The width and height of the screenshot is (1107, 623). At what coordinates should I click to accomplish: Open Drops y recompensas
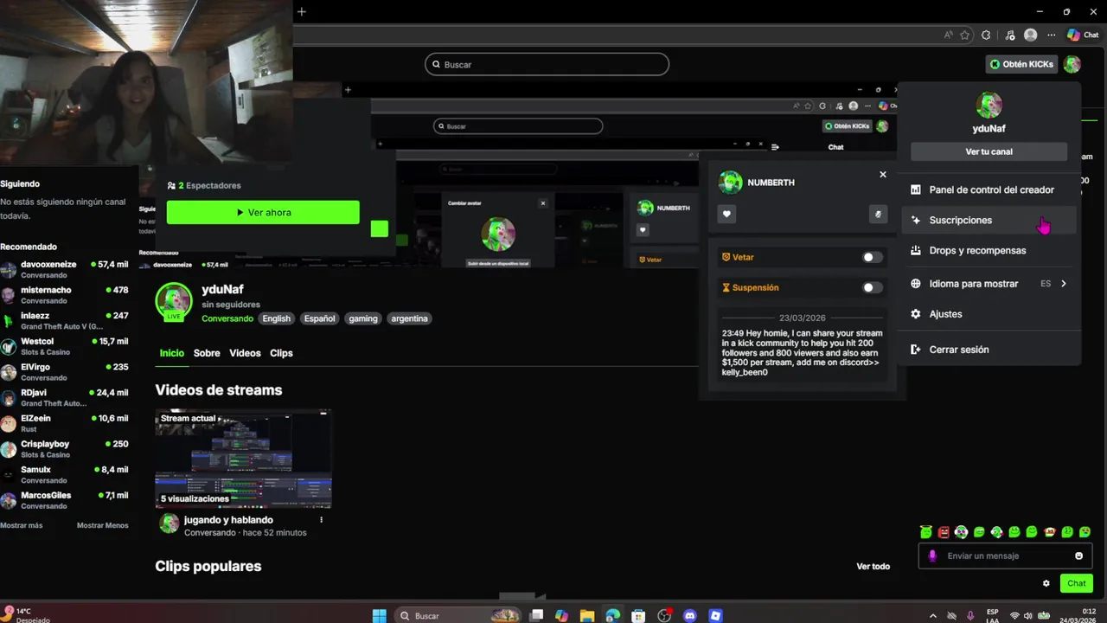pos(989,250)
